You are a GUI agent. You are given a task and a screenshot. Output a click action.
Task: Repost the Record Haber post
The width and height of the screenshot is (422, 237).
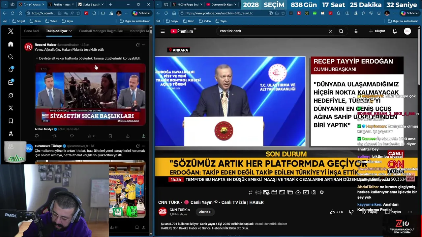[54, 136]
